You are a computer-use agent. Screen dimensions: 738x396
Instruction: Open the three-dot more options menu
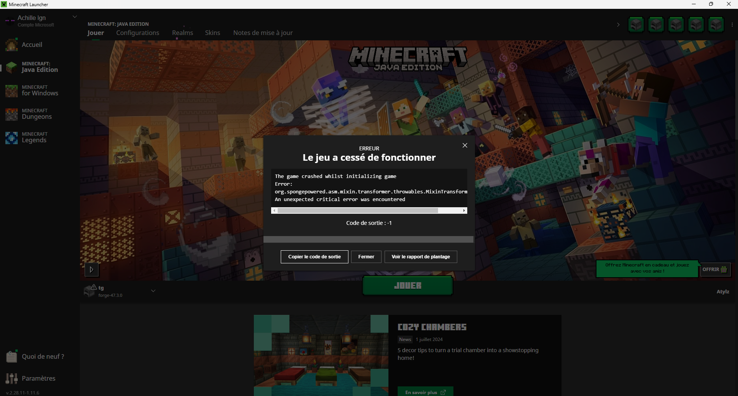click(x=732, y=25)
